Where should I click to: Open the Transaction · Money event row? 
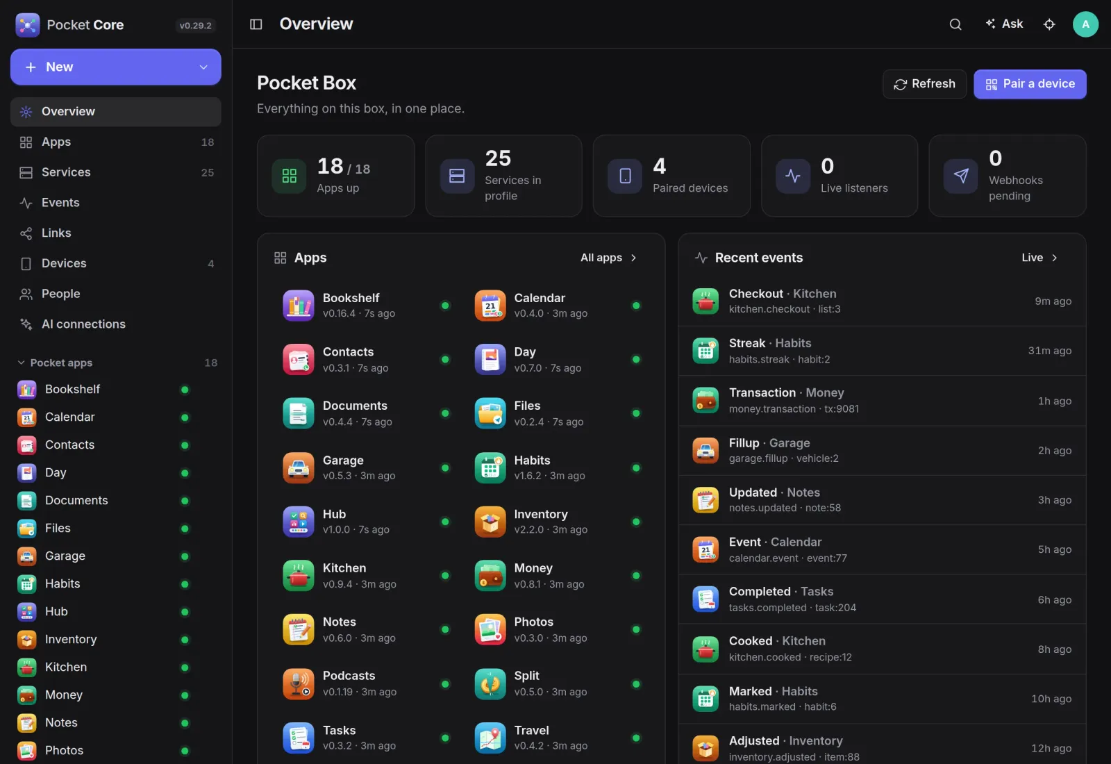click(882, 401)
